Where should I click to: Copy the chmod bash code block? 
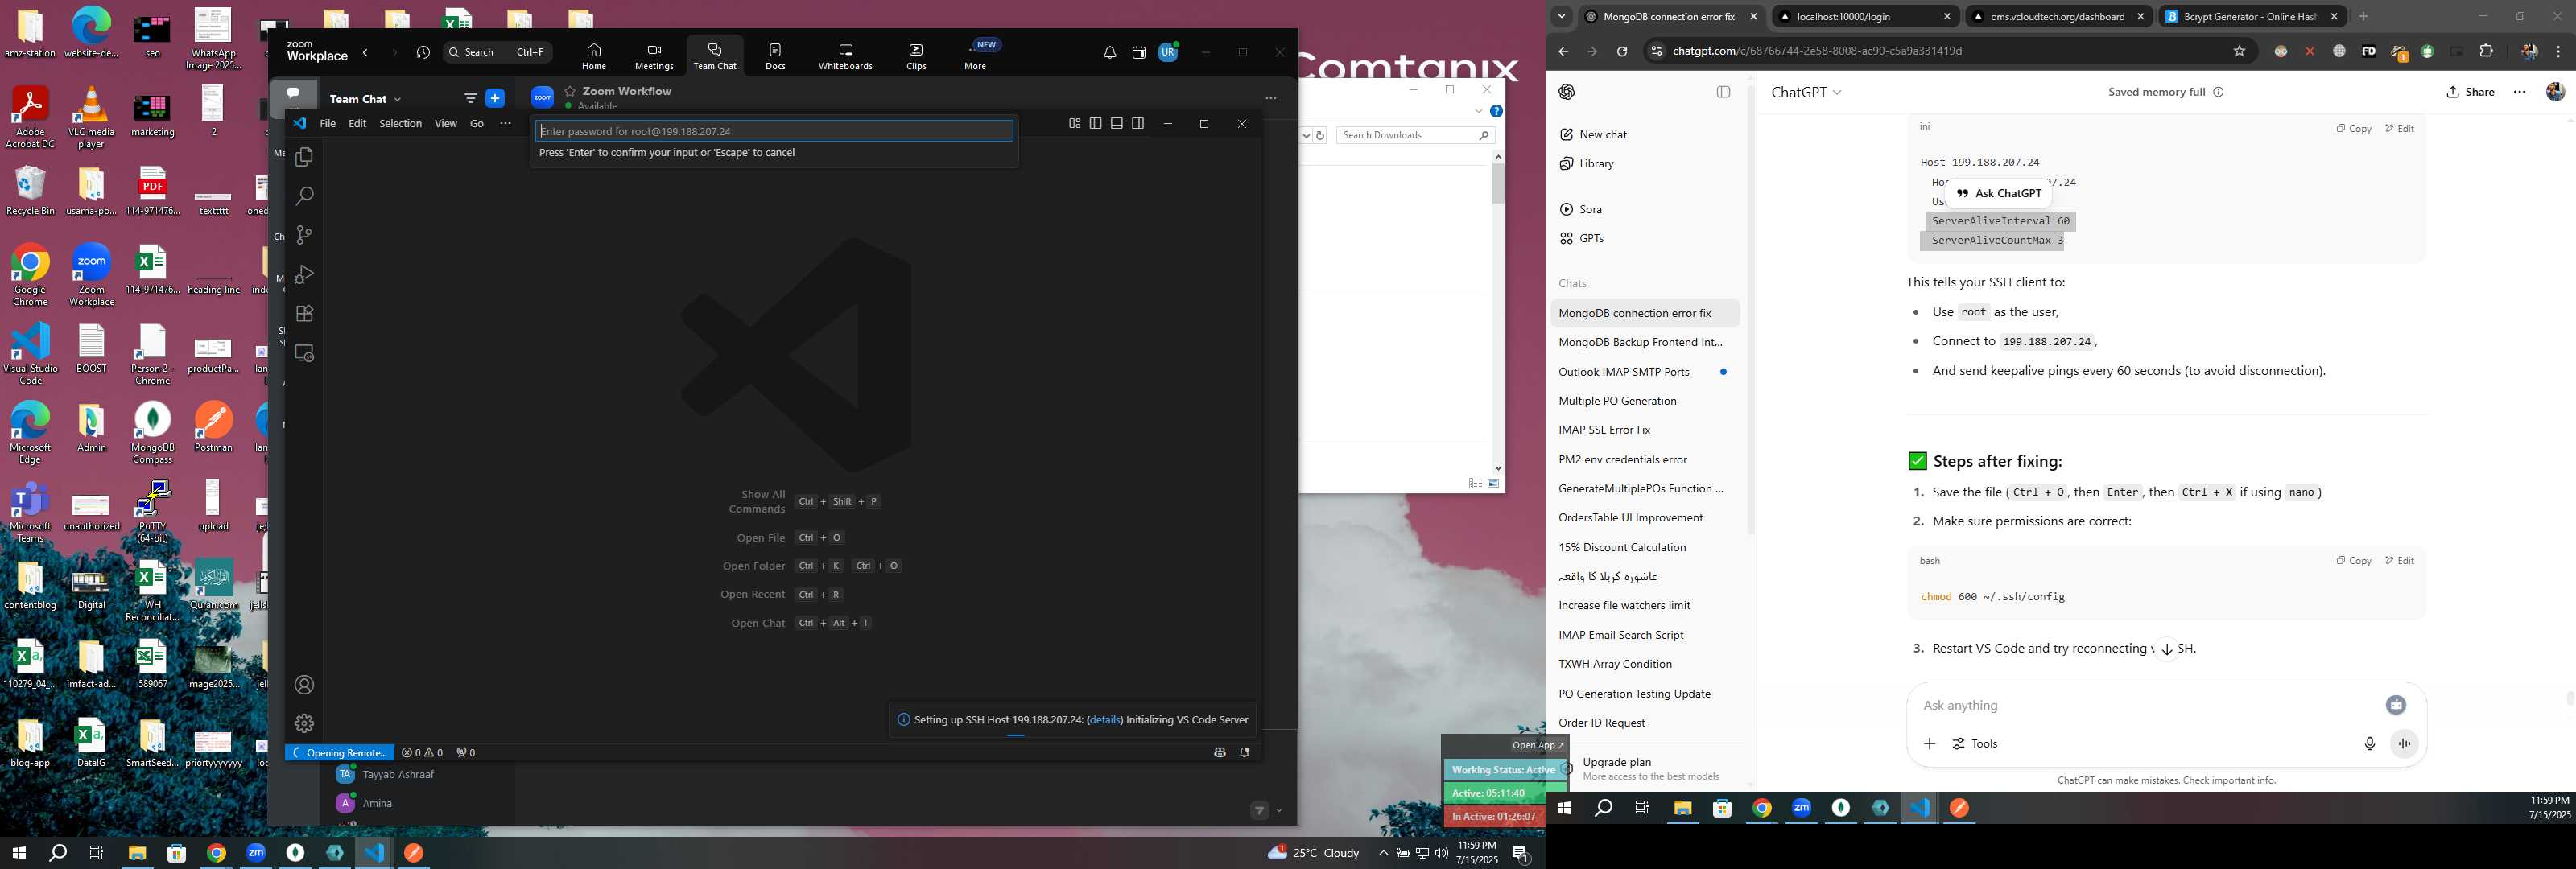pyautogui.click(x=2353, y=561)
